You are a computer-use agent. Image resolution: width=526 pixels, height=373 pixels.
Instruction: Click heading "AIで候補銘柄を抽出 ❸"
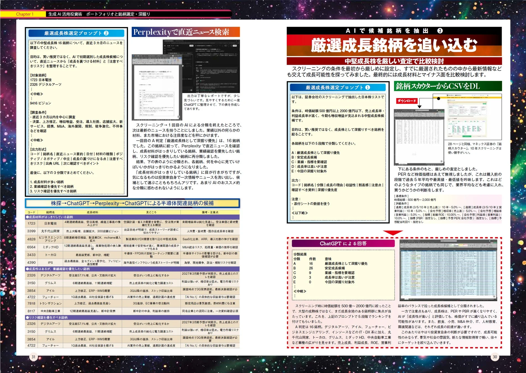[x=394, y=31]
